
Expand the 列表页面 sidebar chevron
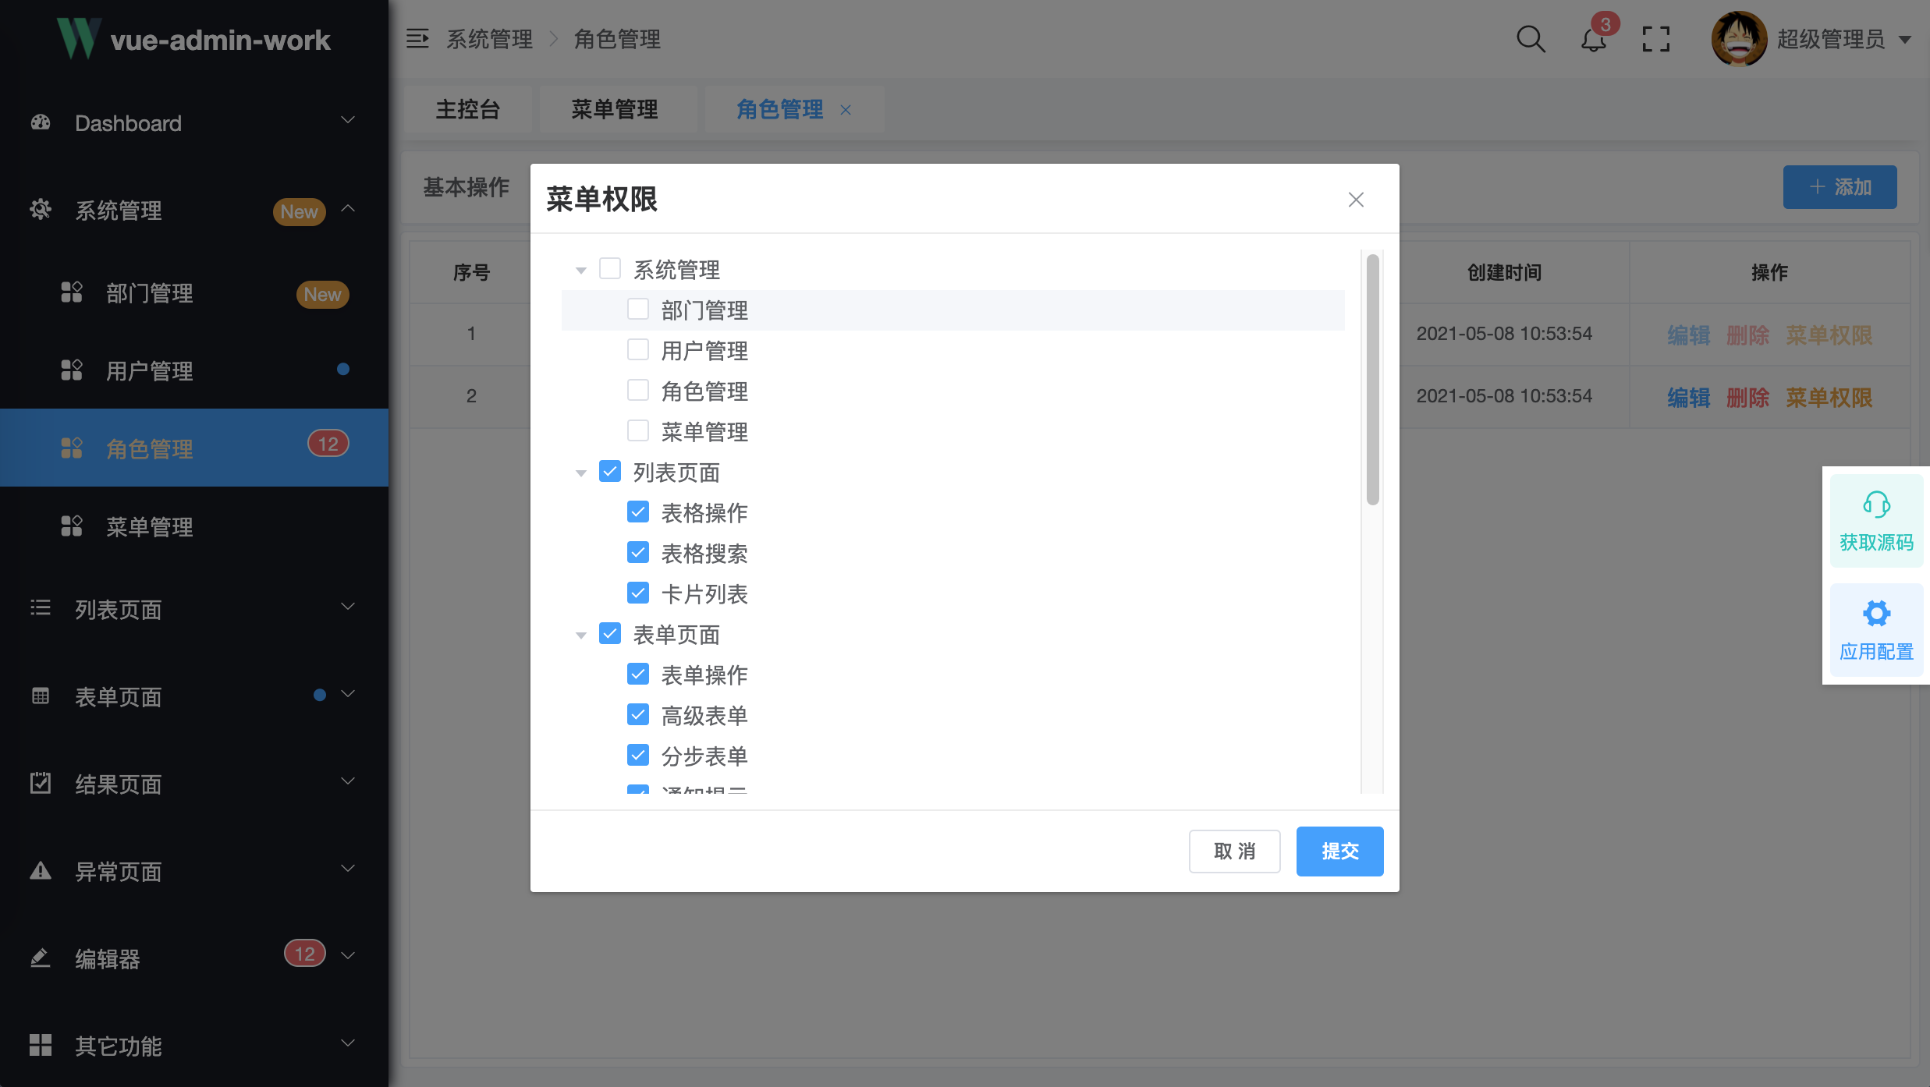(348, 607)
